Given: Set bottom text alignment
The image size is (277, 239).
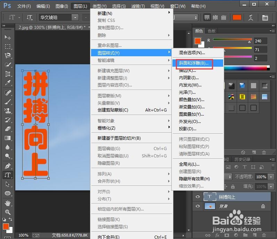Looking at the screenshot, I should click(223, 17).
